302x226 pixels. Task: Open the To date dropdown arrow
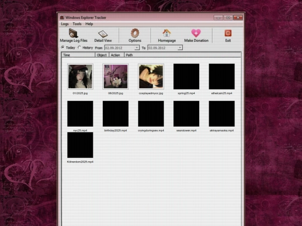pyautogui.click(x=180, y=47)
